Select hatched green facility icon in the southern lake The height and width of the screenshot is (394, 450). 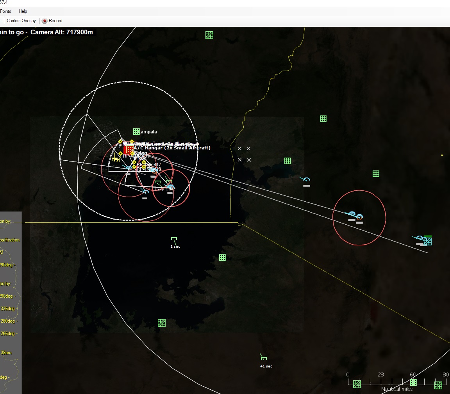[162, 323]
